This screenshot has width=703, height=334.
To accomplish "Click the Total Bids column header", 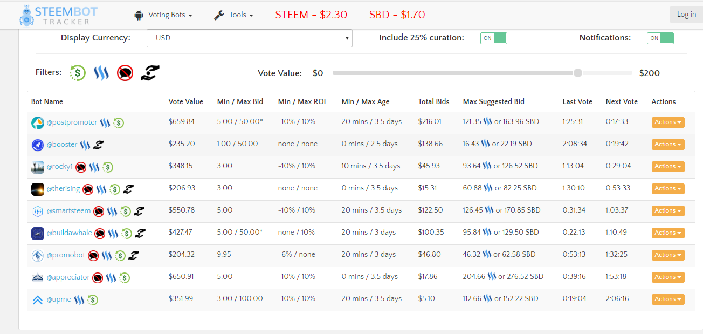I will (434, 101).
